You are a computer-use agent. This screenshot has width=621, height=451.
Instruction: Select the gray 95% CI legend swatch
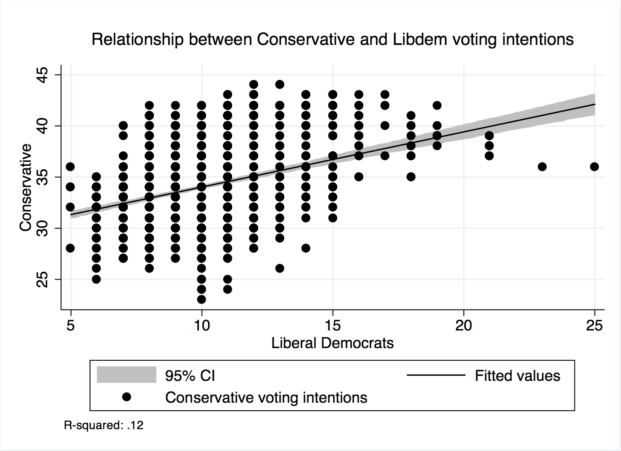(127, 375)
